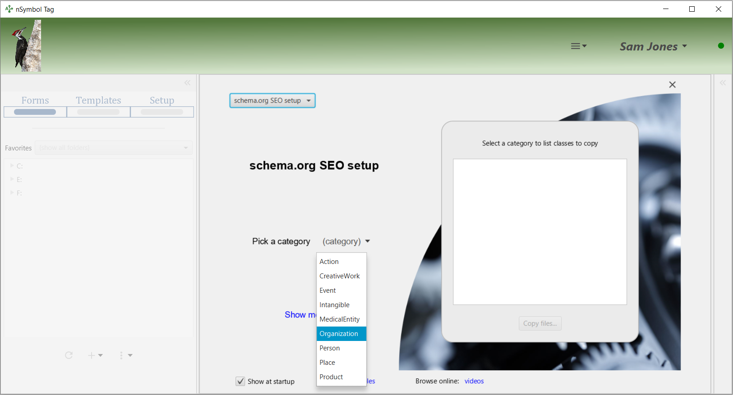Select Product from category list
733x395 pixels.
pos(341,377)
